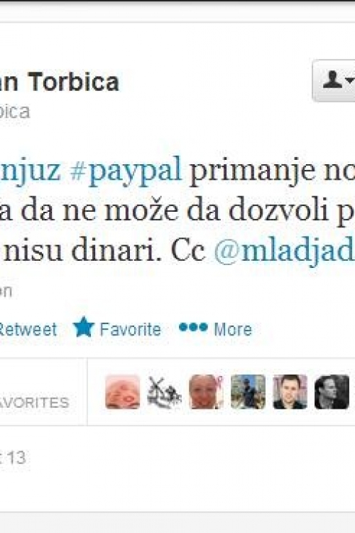Click the tweet timestamp ending in :13
Screen dimensions: 355x533
tap(13, 458)
